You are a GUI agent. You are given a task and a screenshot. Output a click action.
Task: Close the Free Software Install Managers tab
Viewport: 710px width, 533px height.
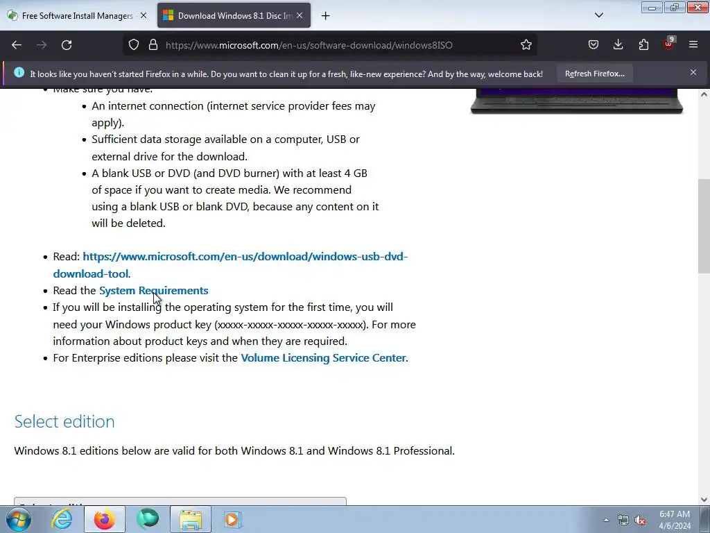click(144, 15)
